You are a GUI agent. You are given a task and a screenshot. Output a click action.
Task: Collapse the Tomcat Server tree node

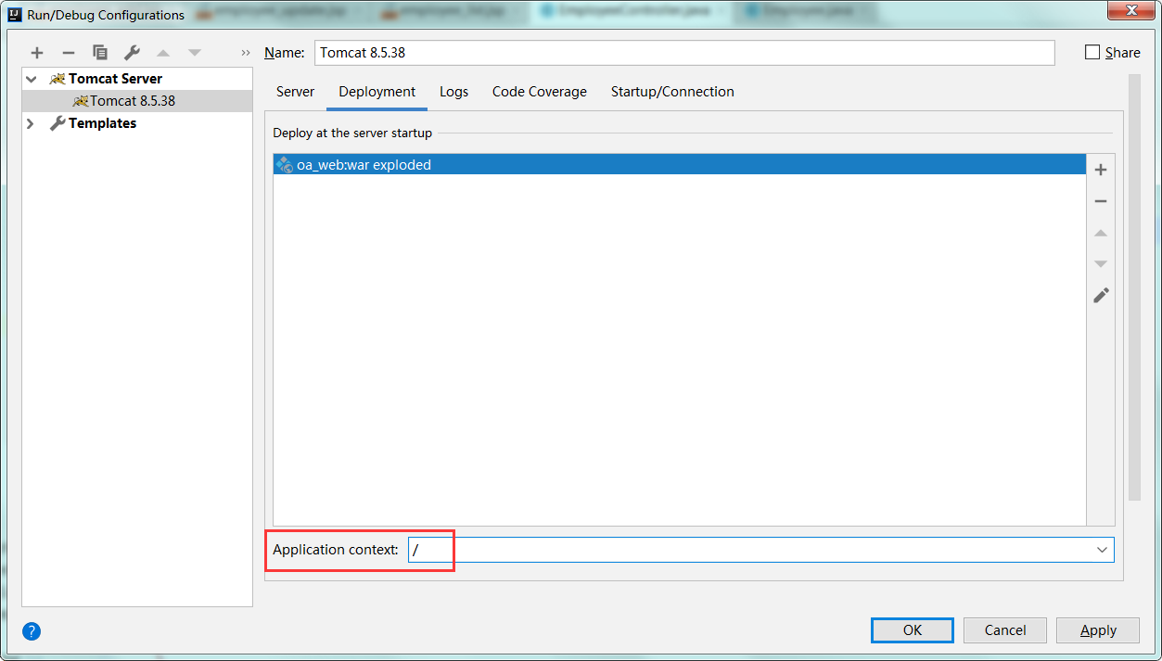[32, 79]
